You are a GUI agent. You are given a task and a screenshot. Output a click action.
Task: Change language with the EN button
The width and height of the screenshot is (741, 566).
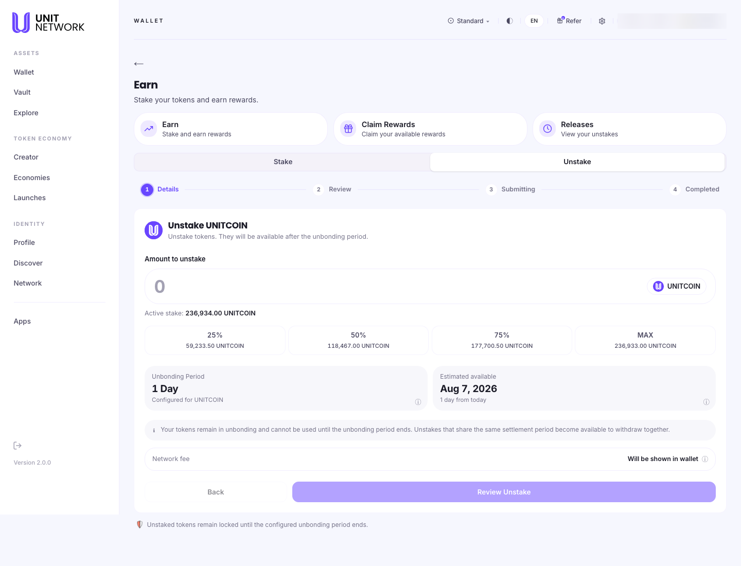tap(534, 21)
